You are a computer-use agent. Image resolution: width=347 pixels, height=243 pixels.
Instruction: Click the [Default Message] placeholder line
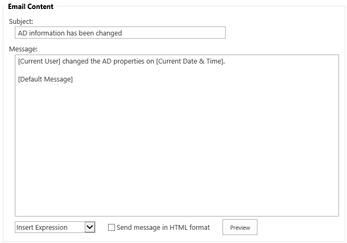pyautogui.click(x=46, y=79)
